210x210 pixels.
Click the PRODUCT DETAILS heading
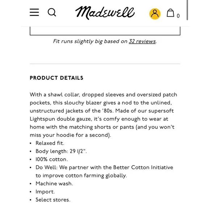coord(56,78)
